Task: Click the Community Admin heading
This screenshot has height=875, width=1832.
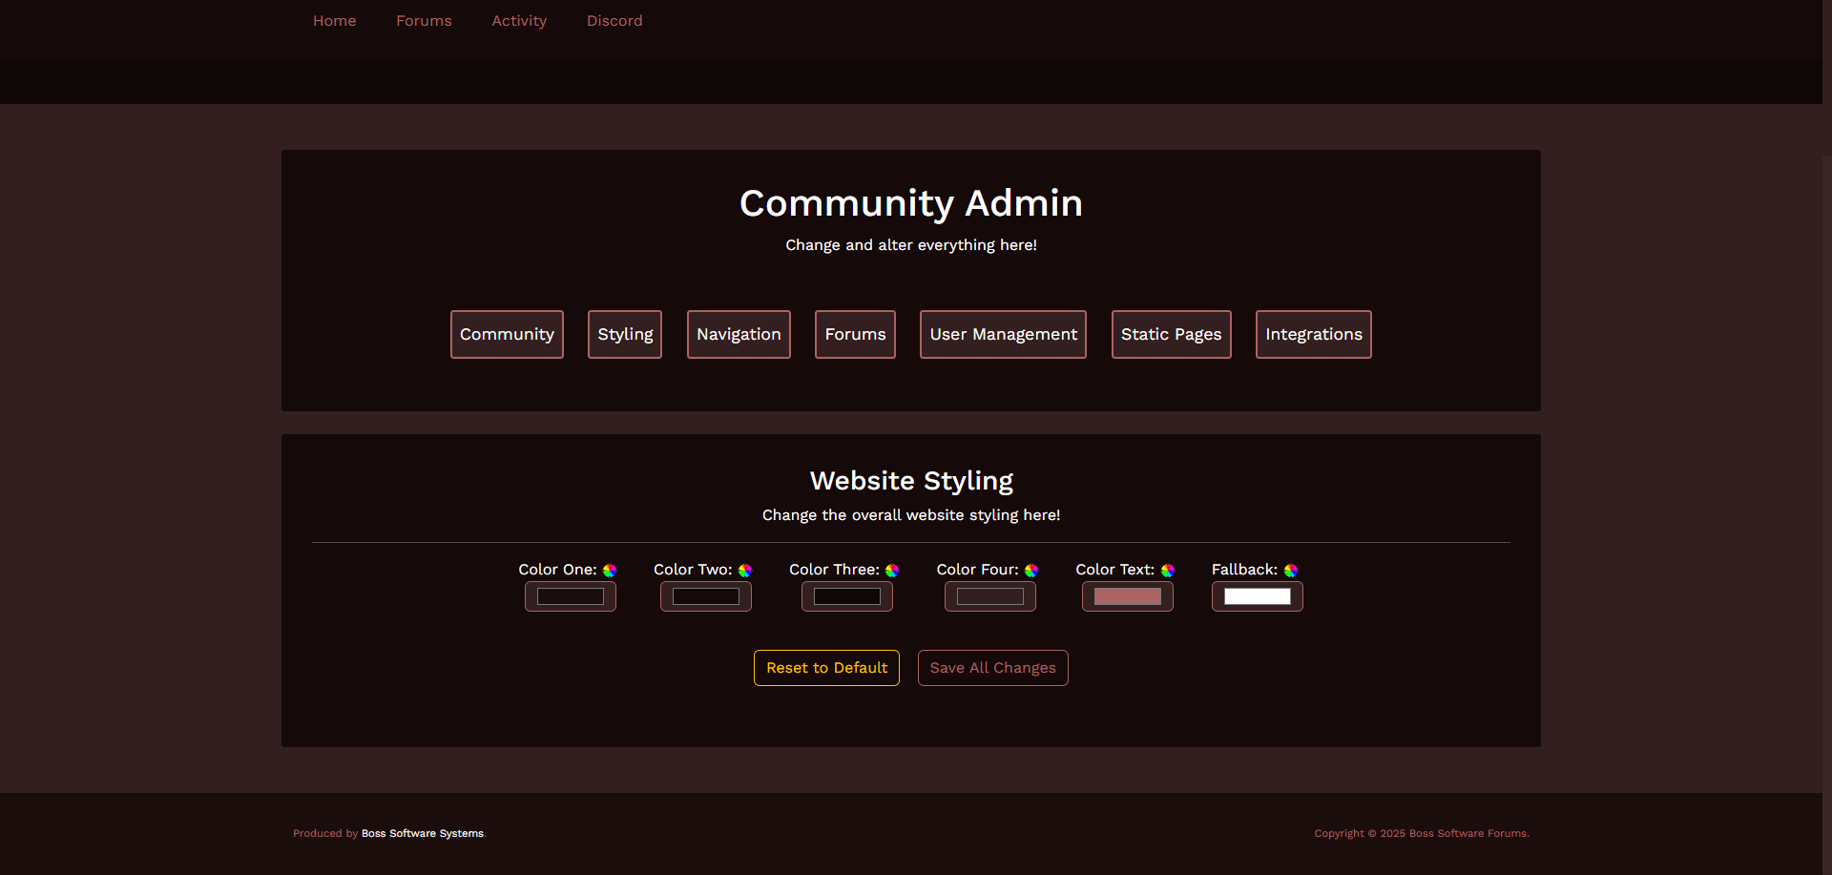Action: (911, 203)
